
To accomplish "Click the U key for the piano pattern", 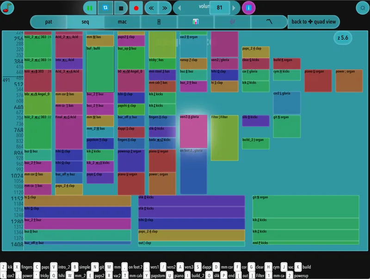I will click(169, 276).
